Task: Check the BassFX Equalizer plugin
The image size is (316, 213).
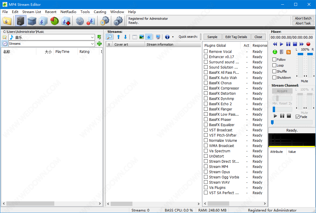Action: click(206, 125)
